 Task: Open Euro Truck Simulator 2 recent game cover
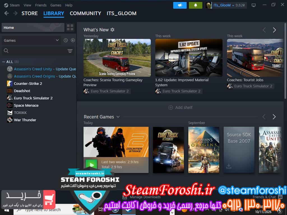click(168, 150)
